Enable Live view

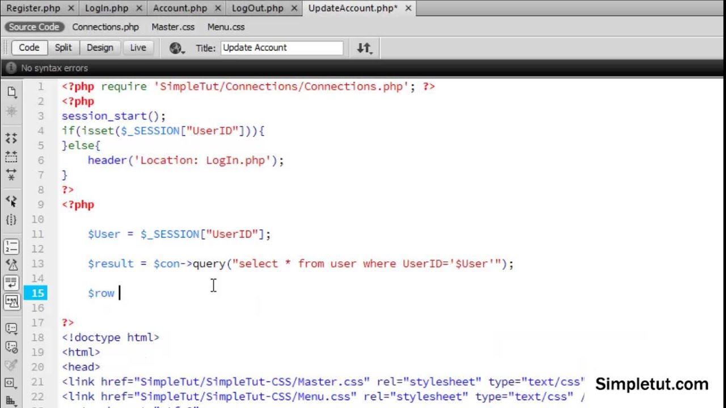[138, 48]
